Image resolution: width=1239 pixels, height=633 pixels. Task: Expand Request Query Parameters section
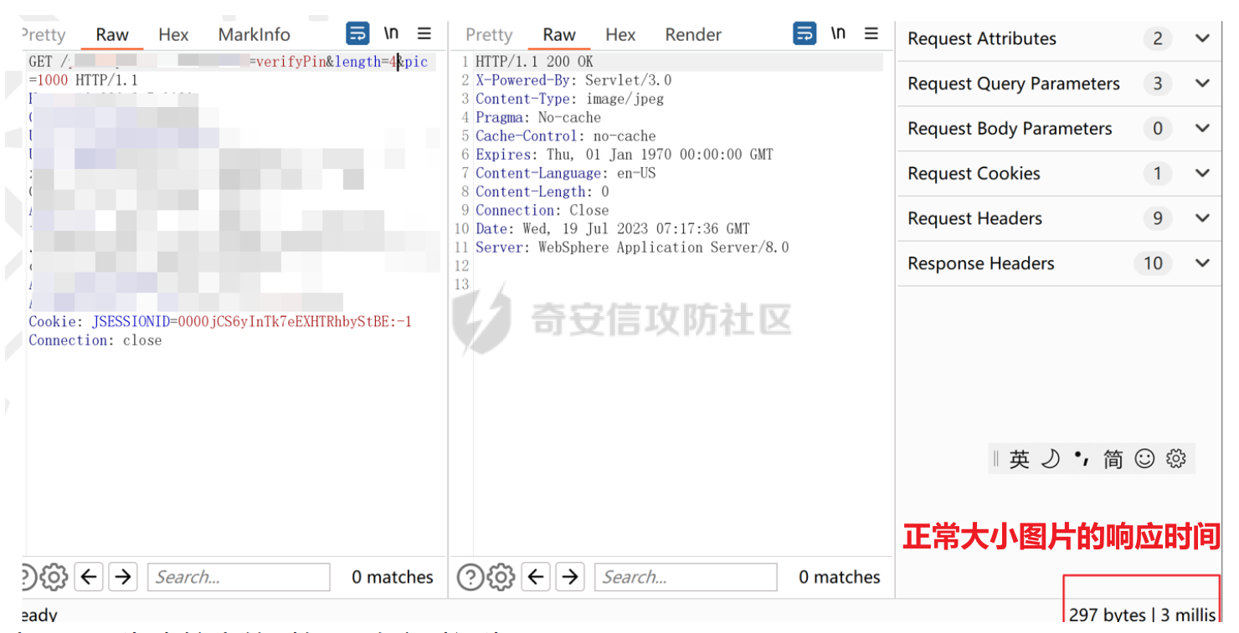pyautogui.click(x=1202, y=84)
